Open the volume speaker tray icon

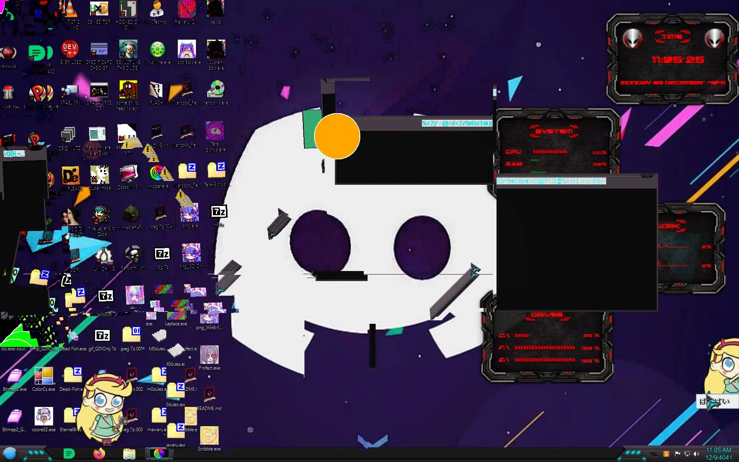pyautogui.click(x=696, y=454)
